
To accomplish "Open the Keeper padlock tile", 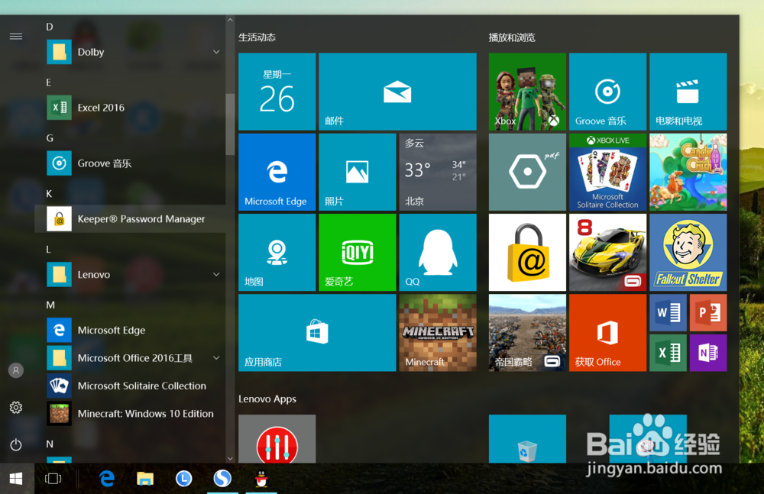I will coord(527,253).
